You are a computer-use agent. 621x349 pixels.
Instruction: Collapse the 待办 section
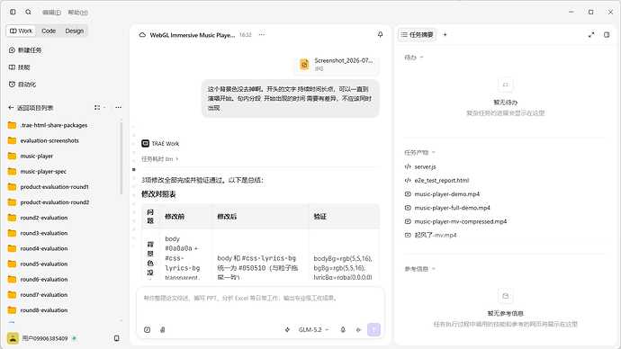[x=413, y=58]
